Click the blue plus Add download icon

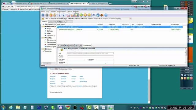(x=43, y=15)
